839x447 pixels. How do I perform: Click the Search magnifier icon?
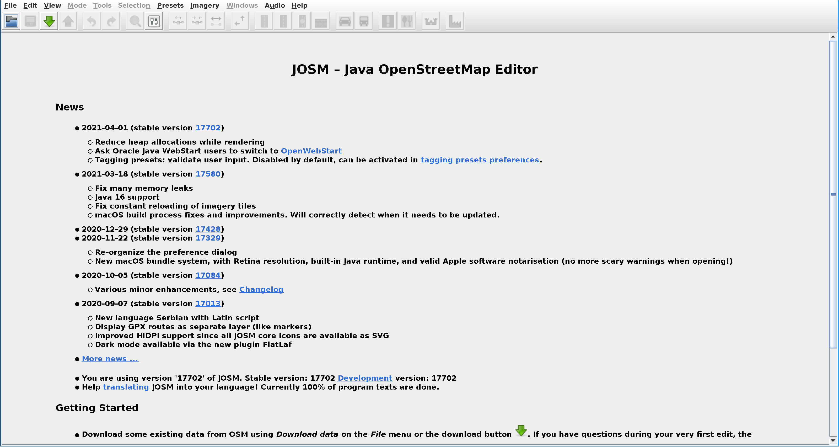click(135, 21)
